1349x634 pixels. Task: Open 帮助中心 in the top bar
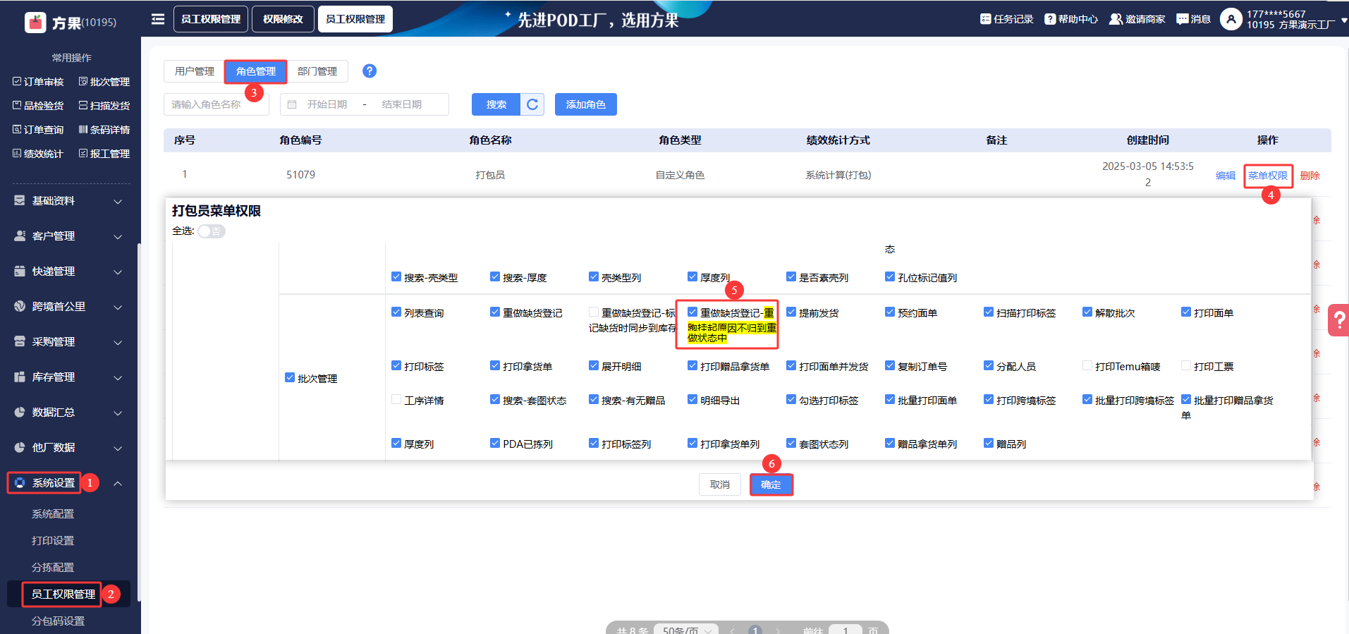1071,19
